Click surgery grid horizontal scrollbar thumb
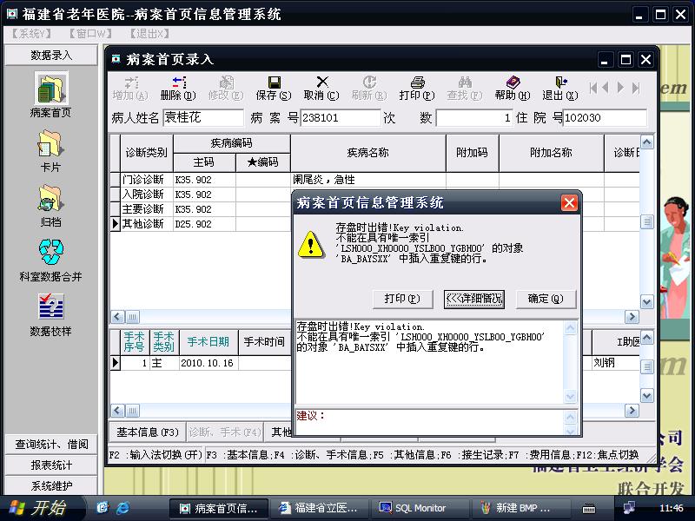The height and width of the screenshot is (521, 695). [133, 411]
